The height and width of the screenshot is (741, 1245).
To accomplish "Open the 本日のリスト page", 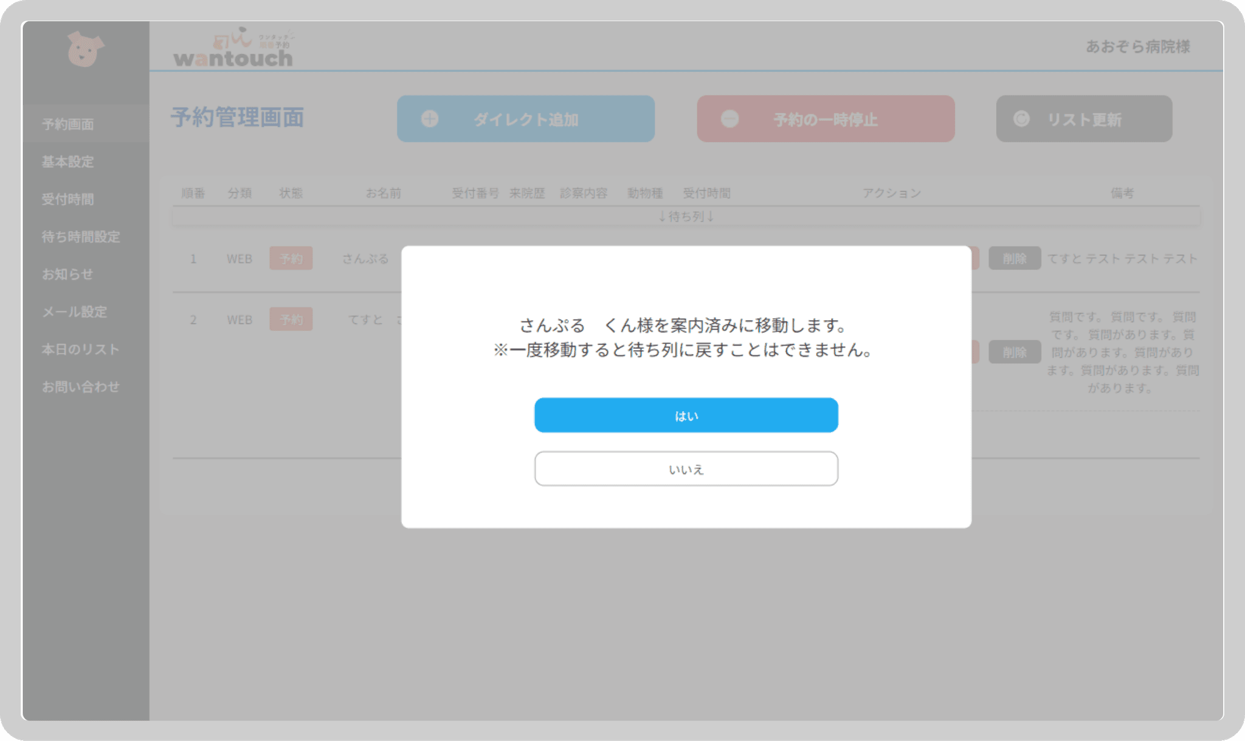I will tap(80, 349).
